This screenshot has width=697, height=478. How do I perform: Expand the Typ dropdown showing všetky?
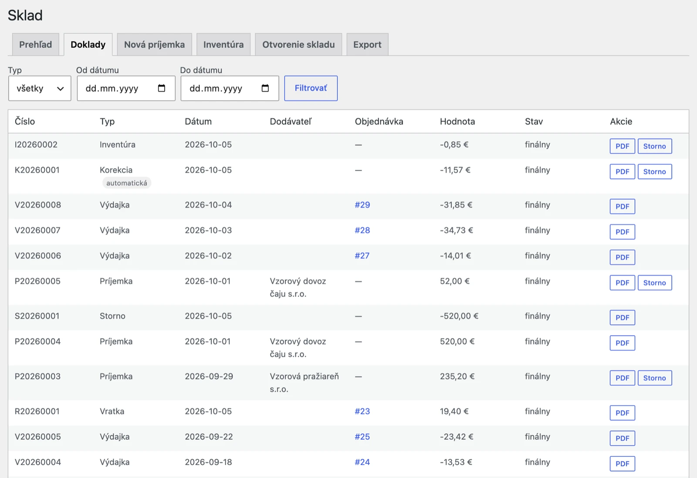(40, 88)
